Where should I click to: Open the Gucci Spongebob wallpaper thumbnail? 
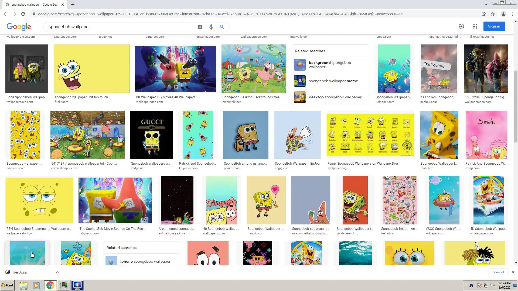click(151, 135)
